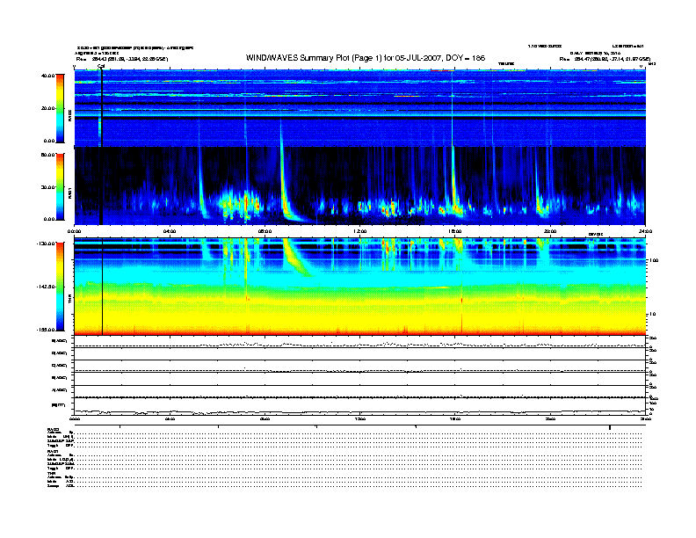The width and height of the screenshot is (696, 538).
Task: Click the TNR color scale bar, -130 to -155
Action: 60,287
